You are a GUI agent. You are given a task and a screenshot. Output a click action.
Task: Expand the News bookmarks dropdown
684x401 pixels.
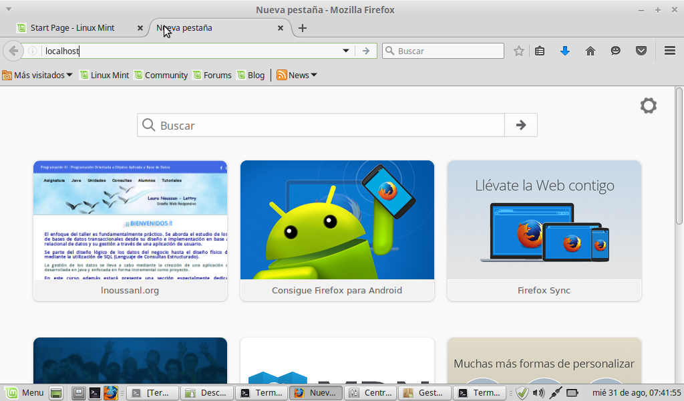coord(297,75)
